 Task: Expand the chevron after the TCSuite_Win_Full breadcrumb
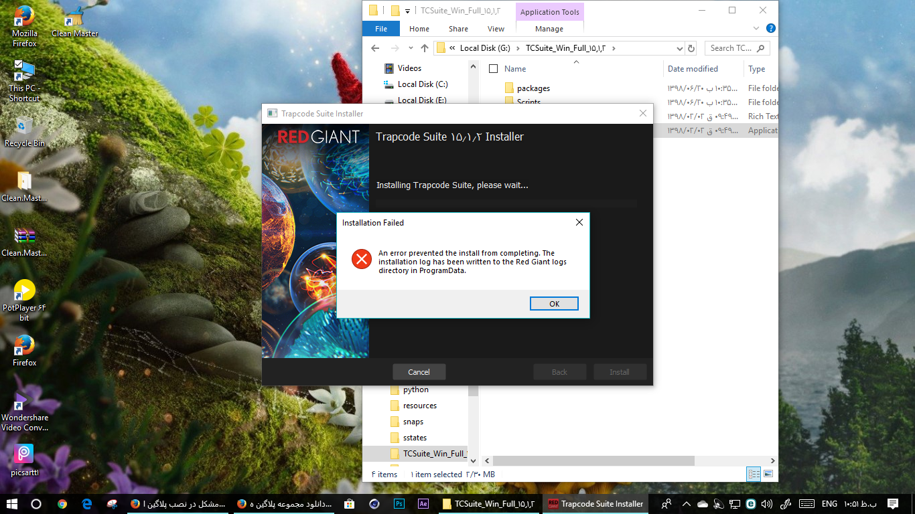pyautogui.click(x=613, y=48)
